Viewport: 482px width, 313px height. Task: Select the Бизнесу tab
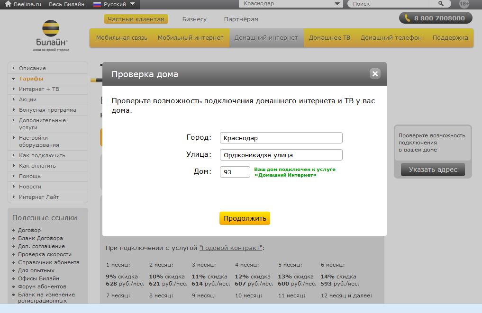pos(194,19)
